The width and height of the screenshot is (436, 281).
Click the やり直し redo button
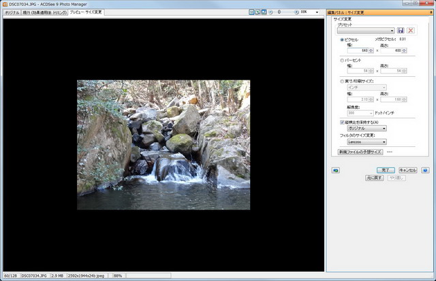(x=396, y=178)
